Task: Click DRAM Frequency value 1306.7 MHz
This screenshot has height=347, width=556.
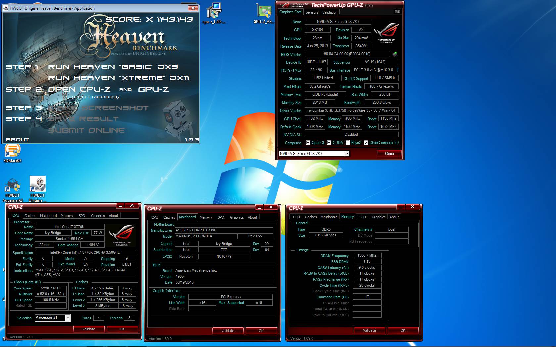Action: point(367,255)
